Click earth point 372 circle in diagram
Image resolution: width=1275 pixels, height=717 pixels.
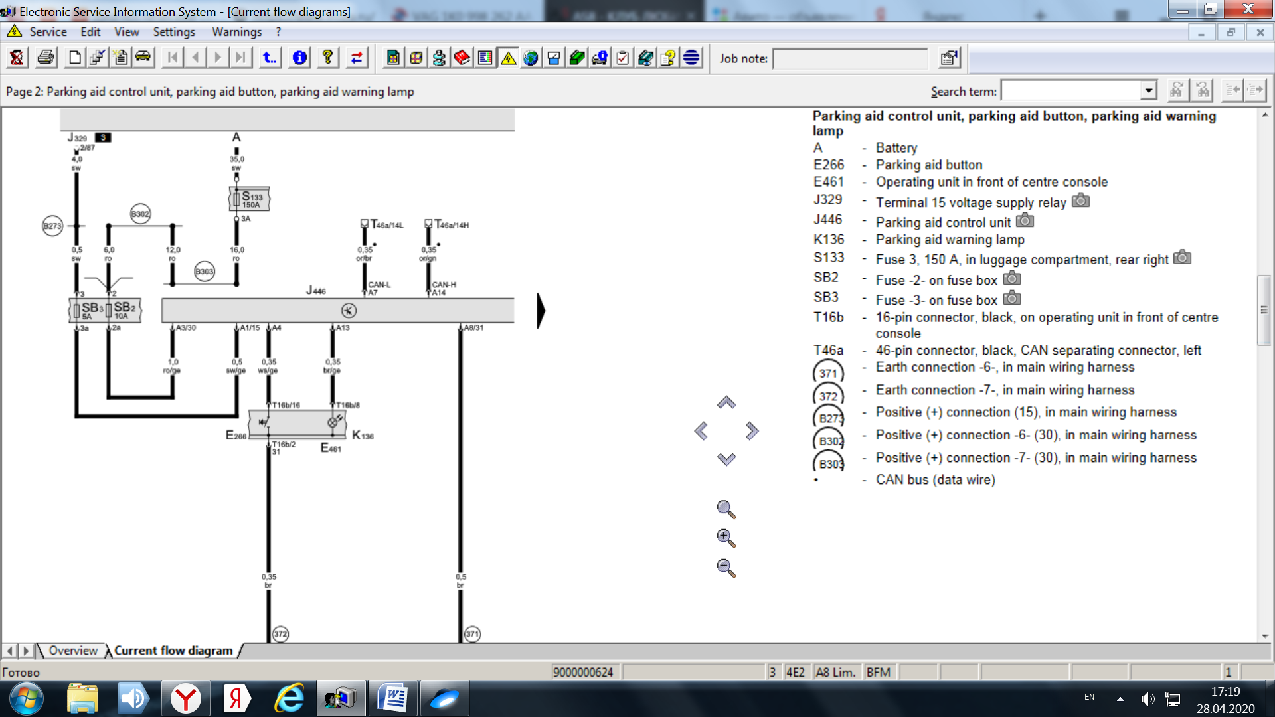280,634
